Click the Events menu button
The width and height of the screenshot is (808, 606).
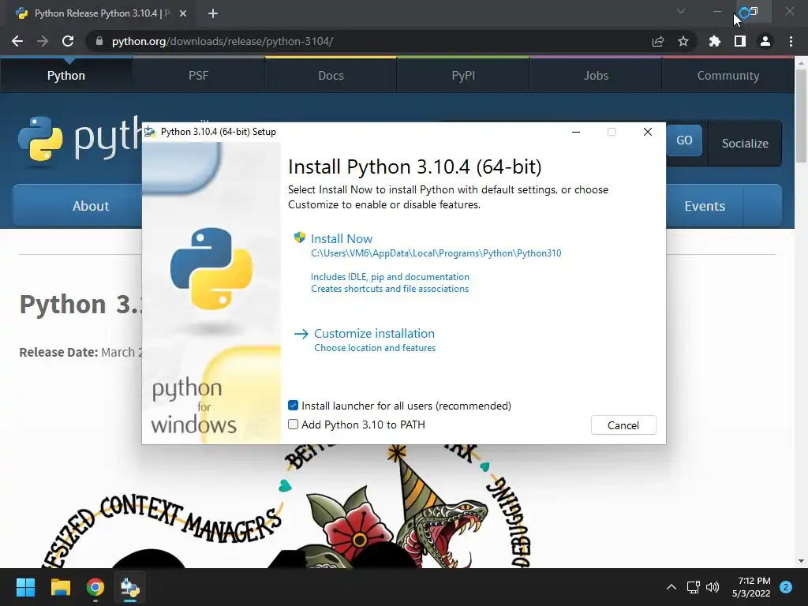pos(705,206)
